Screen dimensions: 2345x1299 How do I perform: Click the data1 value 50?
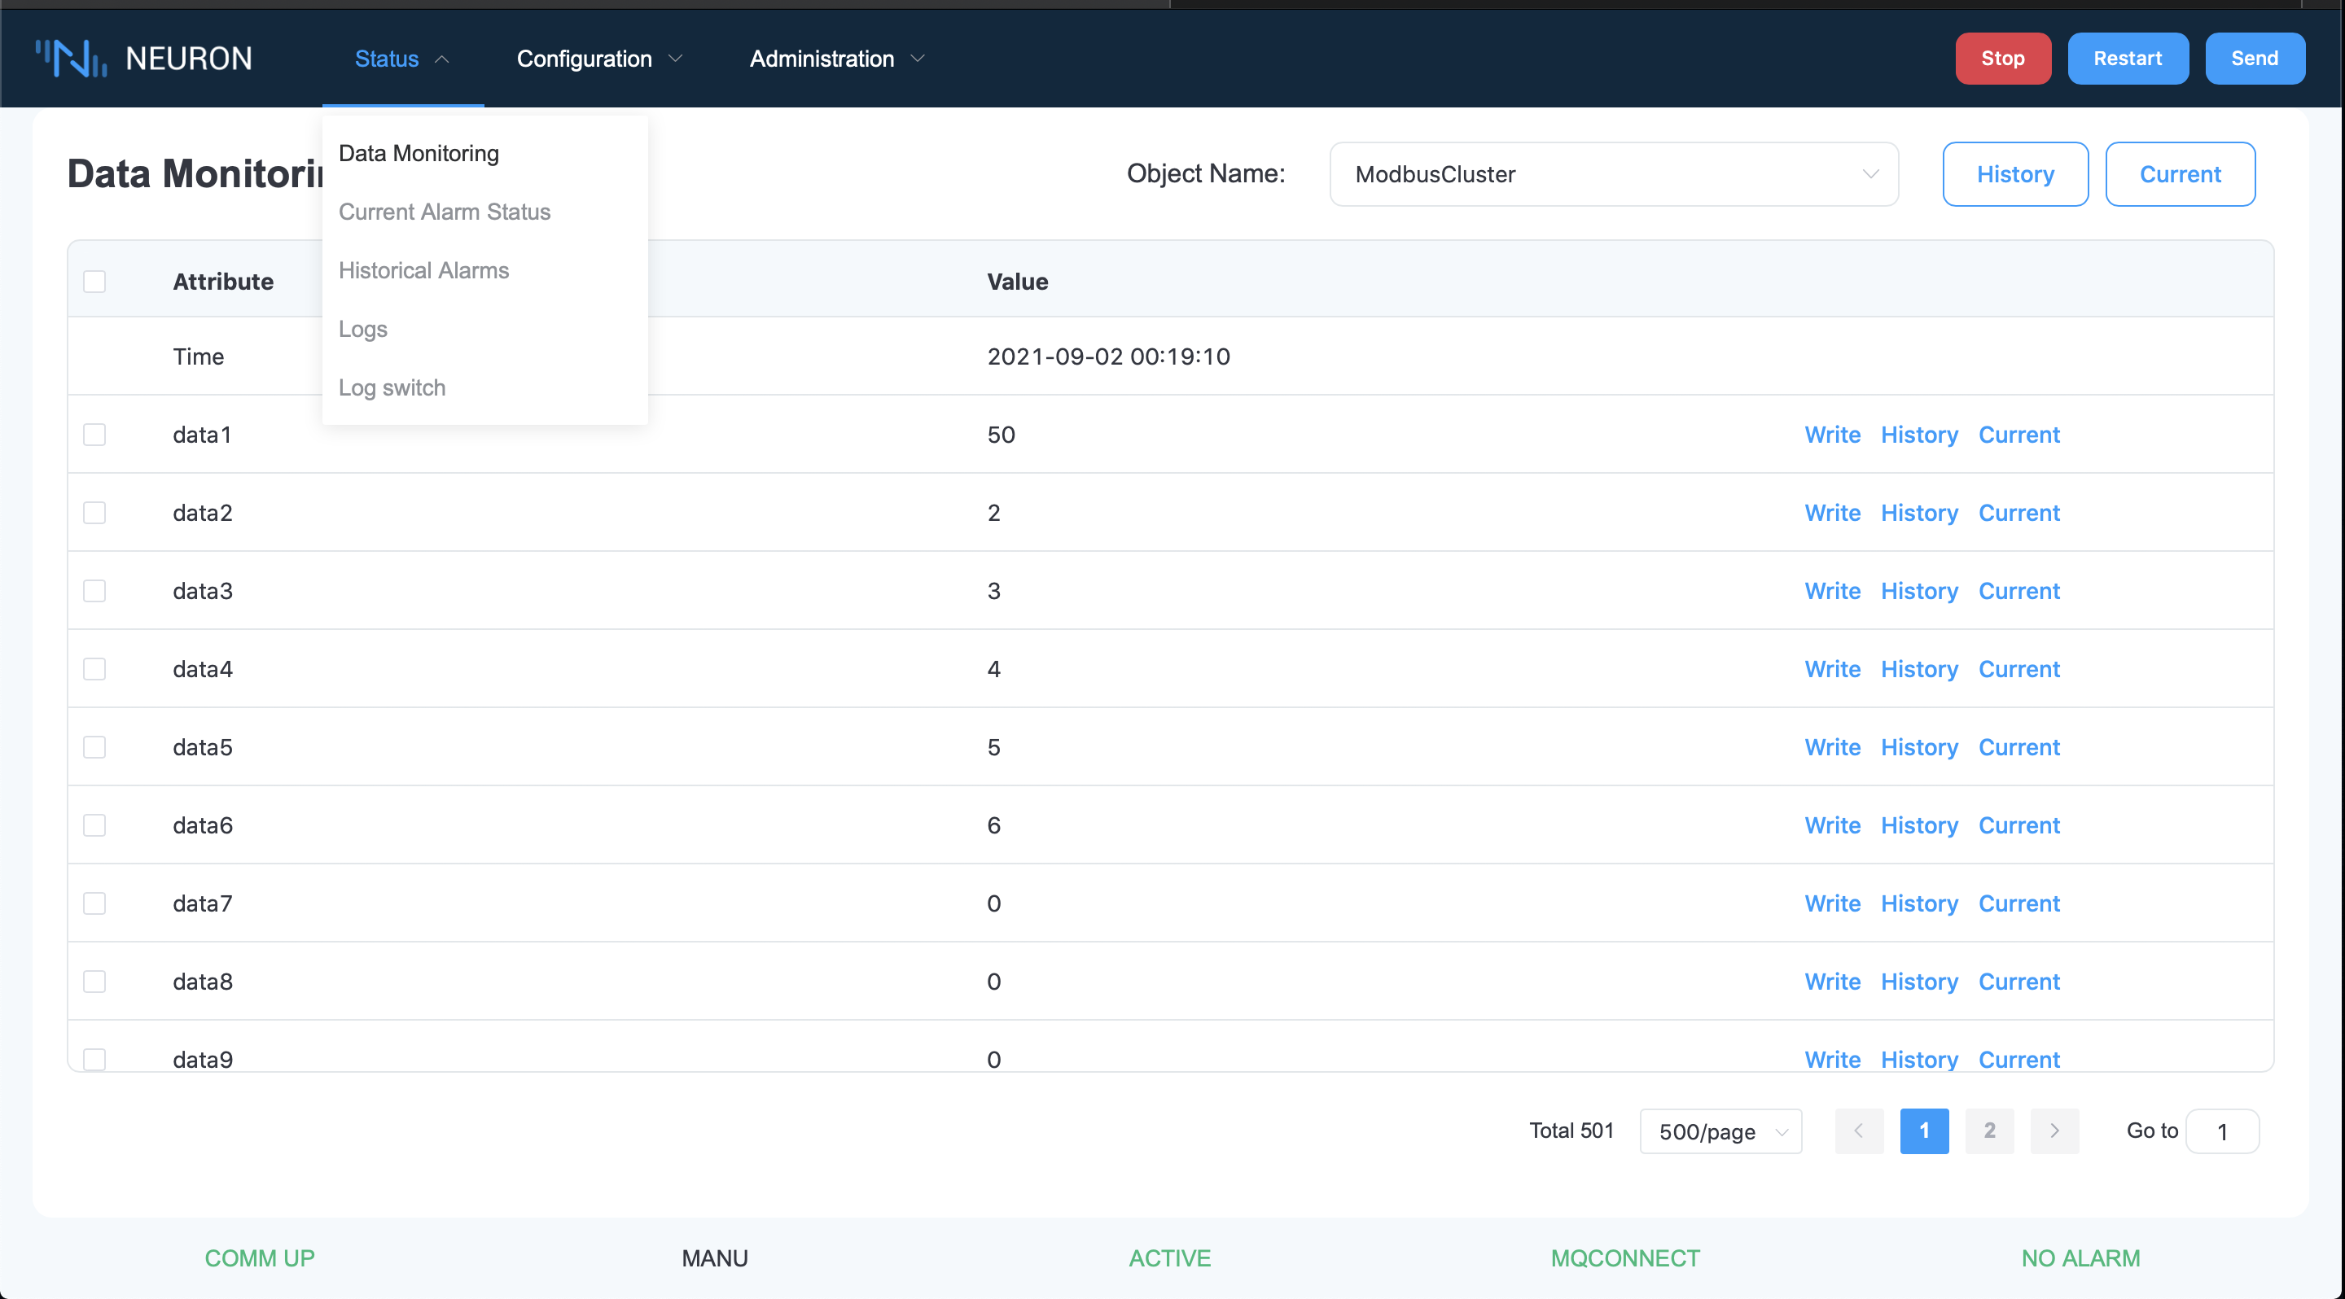point(1001,435)
